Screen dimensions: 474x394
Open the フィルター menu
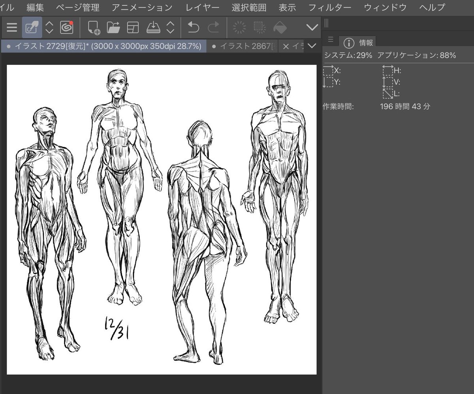[330, 7]
